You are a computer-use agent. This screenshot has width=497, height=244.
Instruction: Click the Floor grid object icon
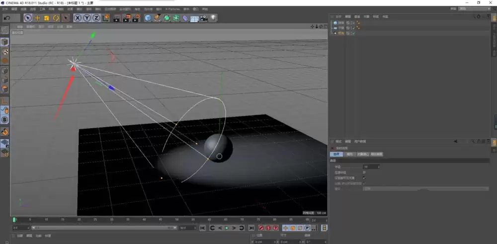pyautogui.click(x=194, y=18)
